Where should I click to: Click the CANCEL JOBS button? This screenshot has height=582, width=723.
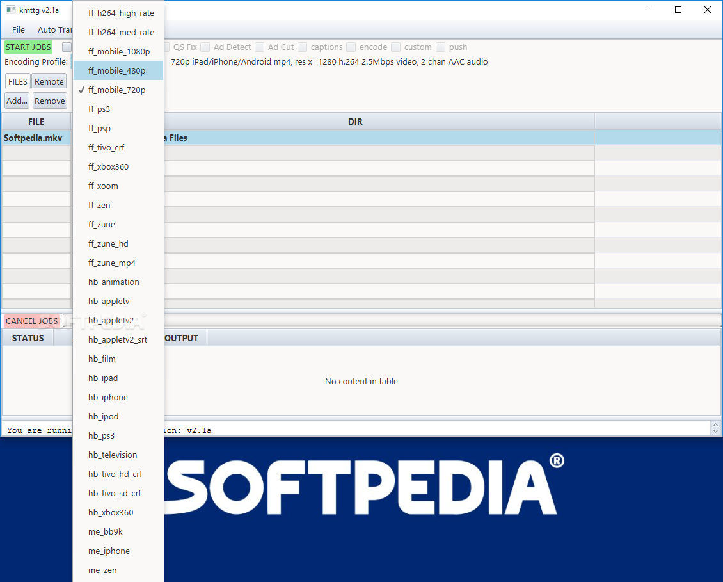[x=32, y=321]
